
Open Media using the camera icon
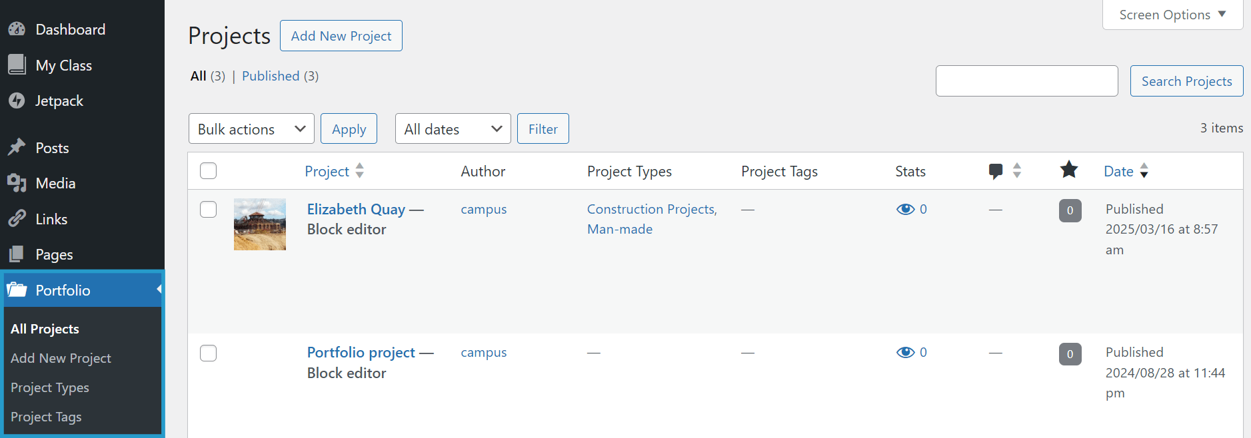coord(16,183)
